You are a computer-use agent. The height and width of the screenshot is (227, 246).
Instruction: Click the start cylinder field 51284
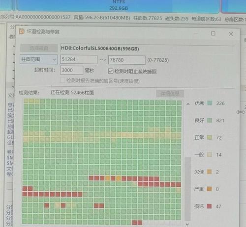(x=79, y=59)
